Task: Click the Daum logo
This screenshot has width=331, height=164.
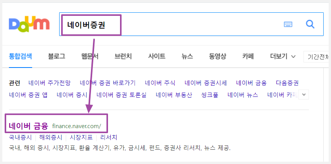Action: (29, 24)
